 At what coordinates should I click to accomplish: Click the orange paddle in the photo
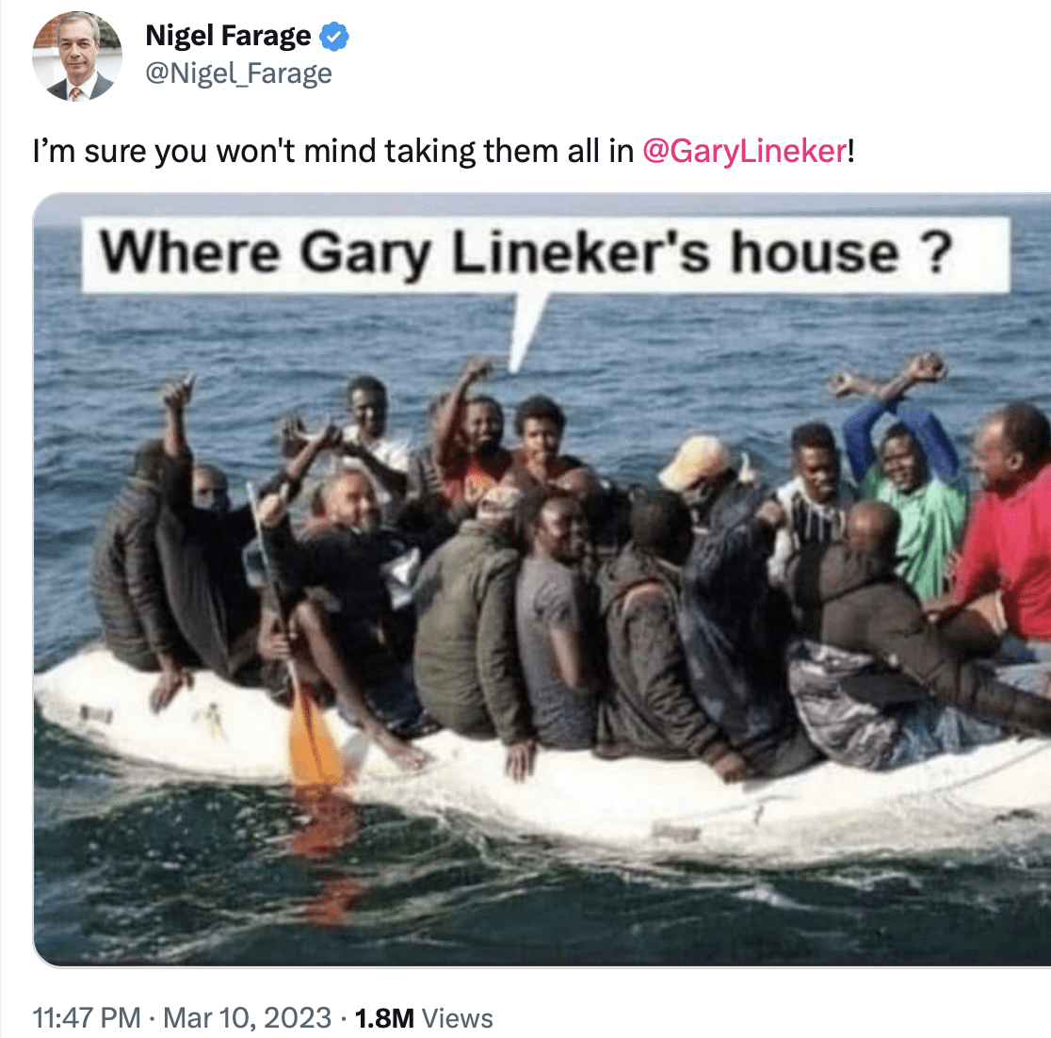[314, 738]
